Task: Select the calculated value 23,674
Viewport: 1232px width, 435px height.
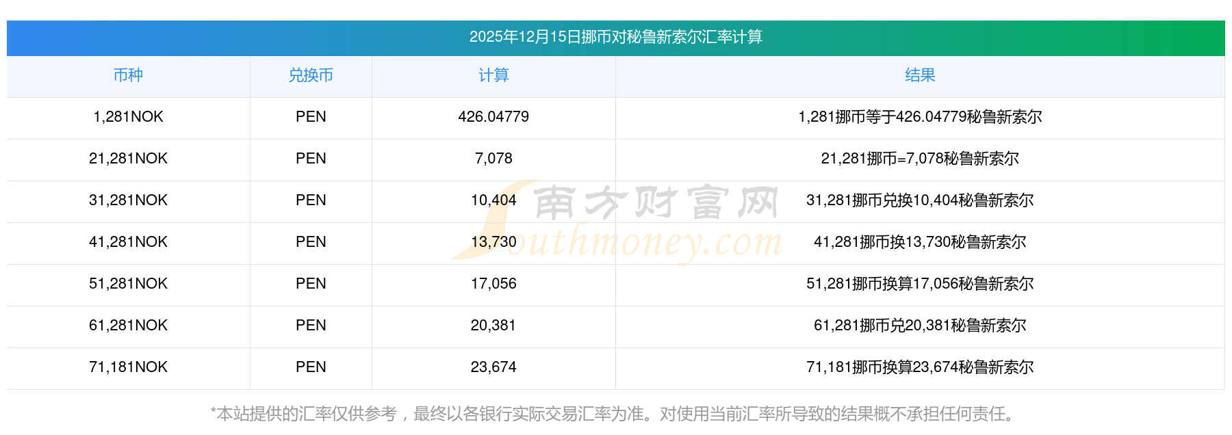Action: point(493,367)
